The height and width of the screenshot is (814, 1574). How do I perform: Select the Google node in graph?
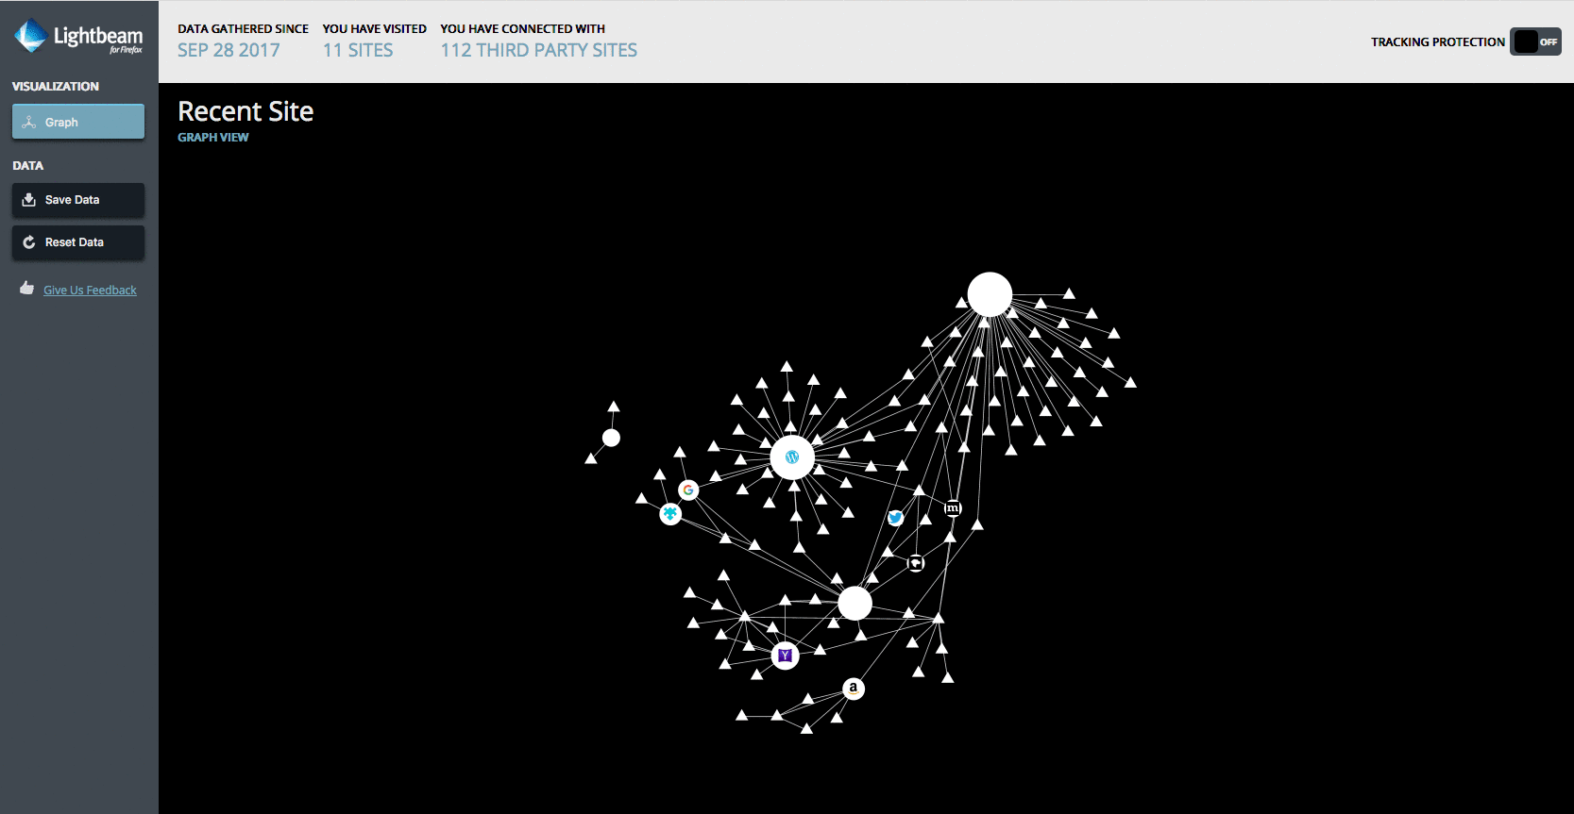688,490
